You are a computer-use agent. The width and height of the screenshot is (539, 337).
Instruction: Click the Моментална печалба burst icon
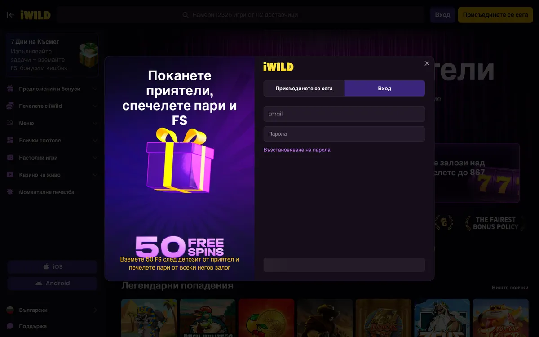click(10, 192)
